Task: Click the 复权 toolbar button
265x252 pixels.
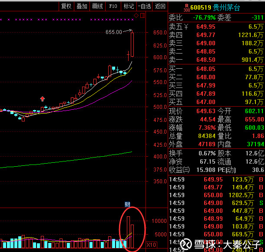Action: coord(66,7)
